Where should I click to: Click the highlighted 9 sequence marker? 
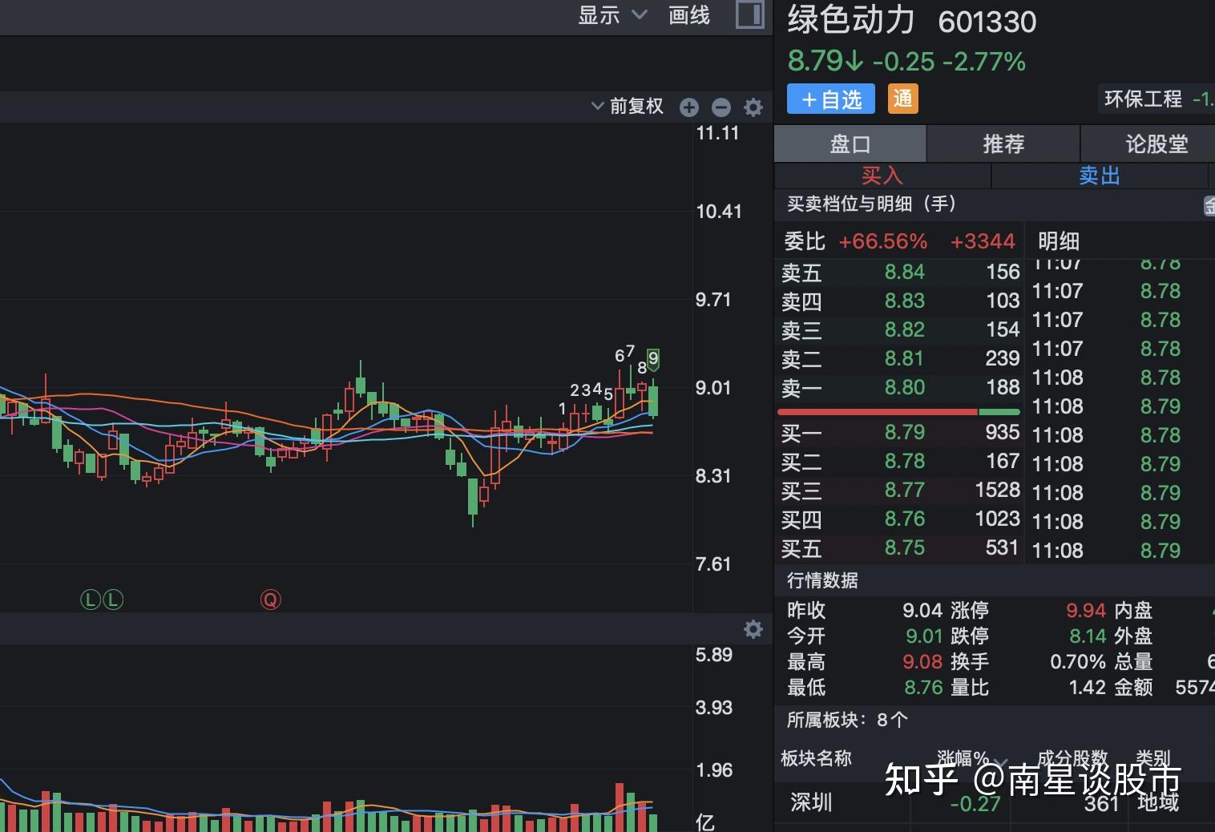(x=653, y=359)
